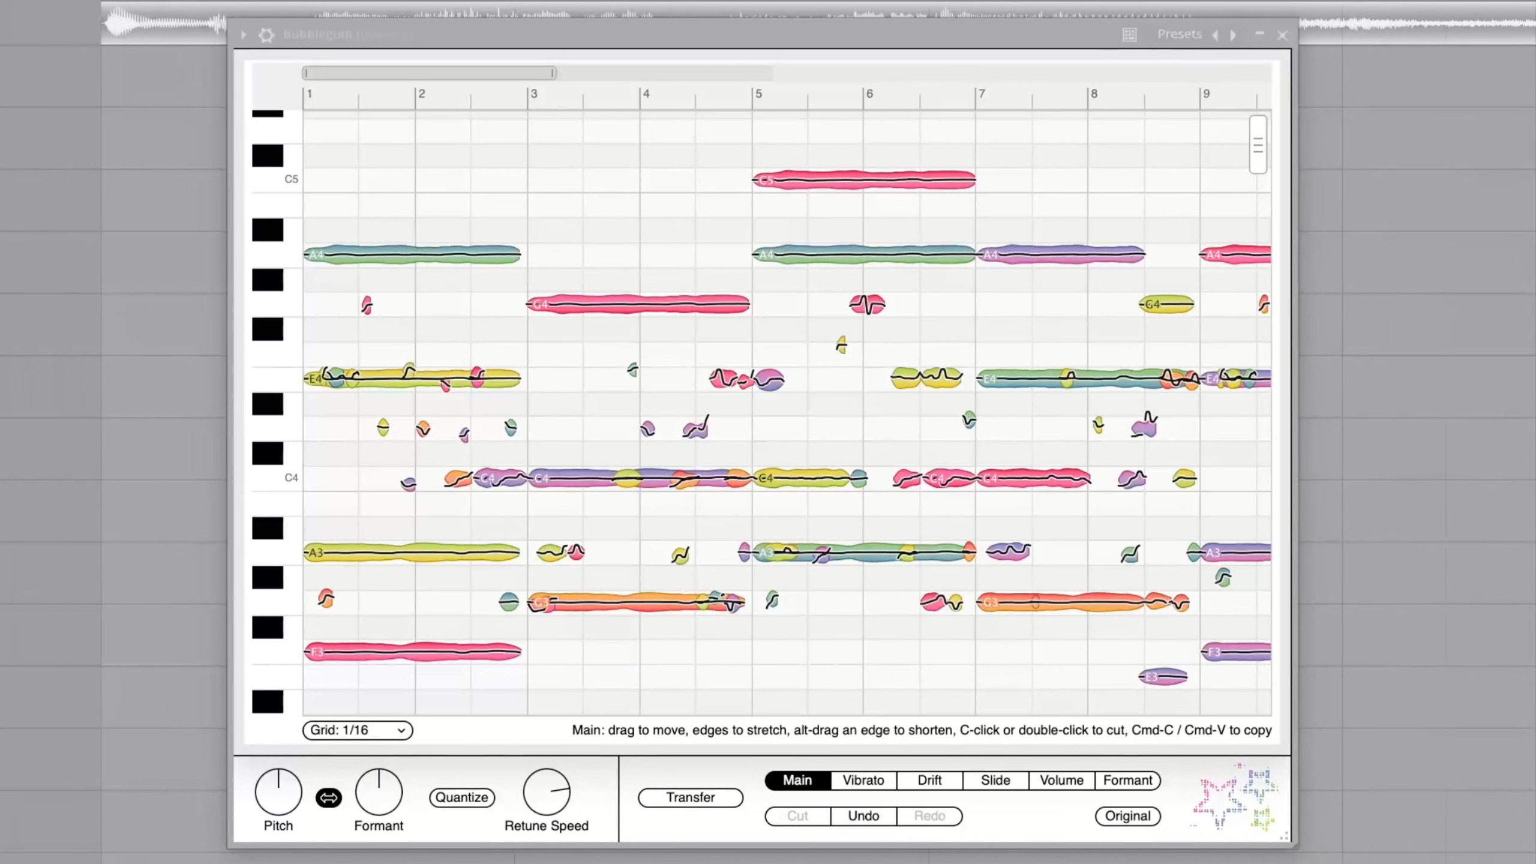
Task: Select the purple E3 note
Action: [x=1163, y=677]
